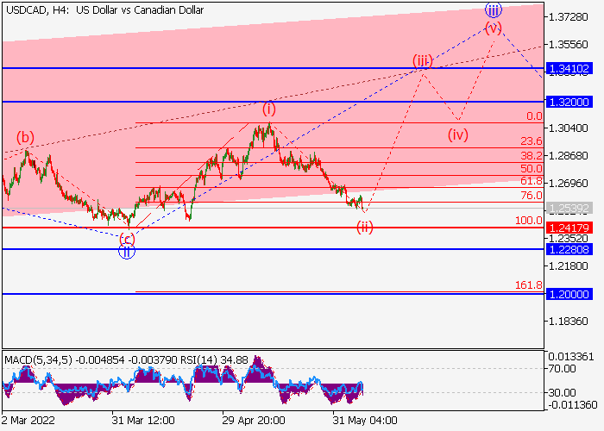This screenshot has width=604, height=431.
Task: Click the '31 May 04:00' date label
Action: pyautogui.click(x=365, y=421)
